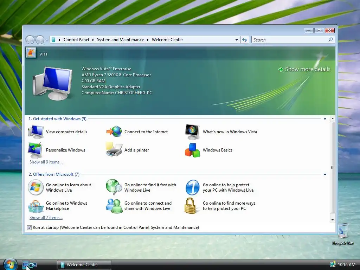Maximize the Welcome Center window

[x=319, y=30]
